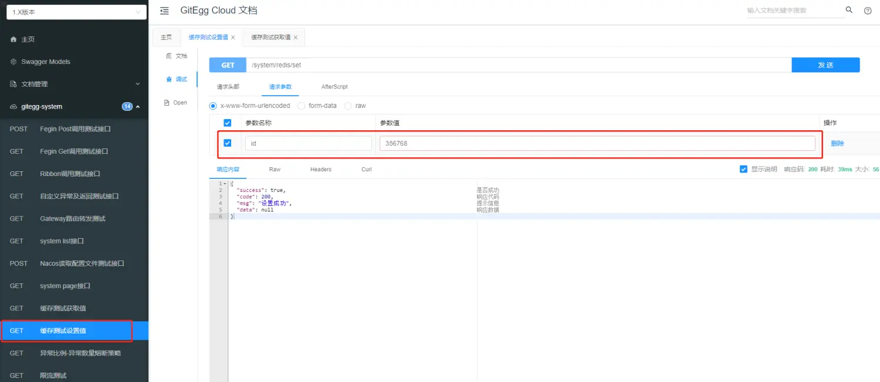This screenshot has width=880, height=382.
Task: Open the Fegin Post调用测试接口 item
Action: click(x=74, y=129)
